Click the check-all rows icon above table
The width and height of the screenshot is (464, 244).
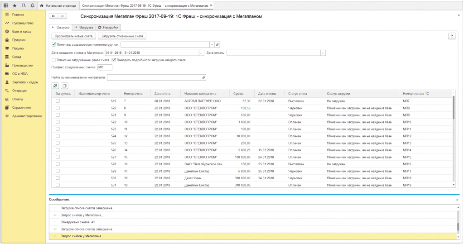[x=55, y=85]
